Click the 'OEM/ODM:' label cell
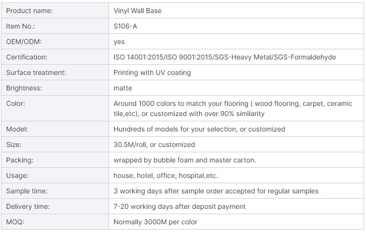366x233 pixels. (x=24, y=42)
